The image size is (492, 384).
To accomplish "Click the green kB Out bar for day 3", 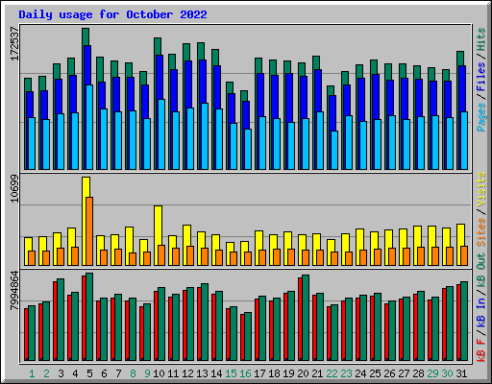I will pyautogui.click(x=61, y=320).
